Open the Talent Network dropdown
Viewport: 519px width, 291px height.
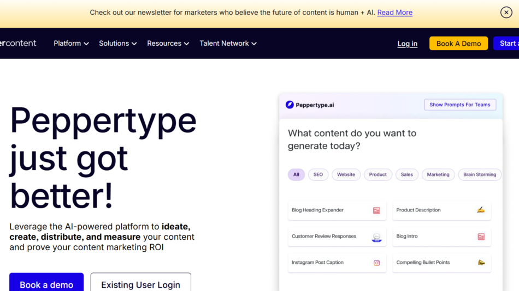[228, 44]
